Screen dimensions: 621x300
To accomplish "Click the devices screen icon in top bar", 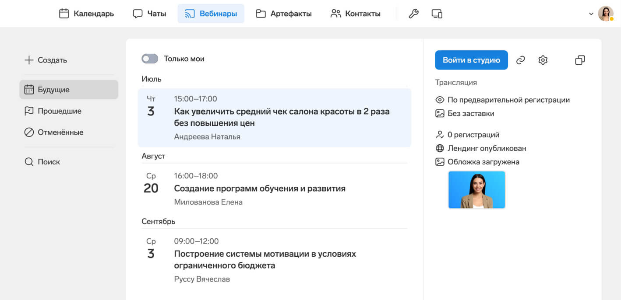I will pyautogui.click(x=437, y=14).
